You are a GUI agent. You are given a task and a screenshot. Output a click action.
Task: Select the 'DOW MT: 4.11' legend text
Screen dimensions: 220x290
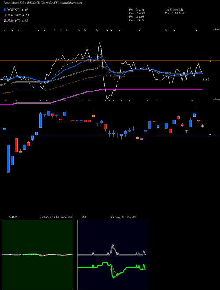(x=18, y=15)
